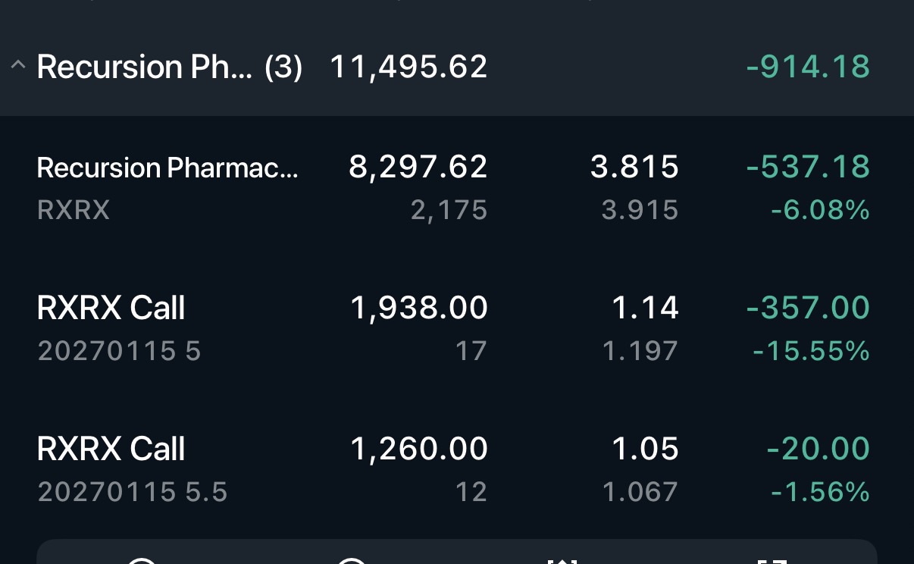Tap the Recursion Ph... (3) group header

[169, 67]
